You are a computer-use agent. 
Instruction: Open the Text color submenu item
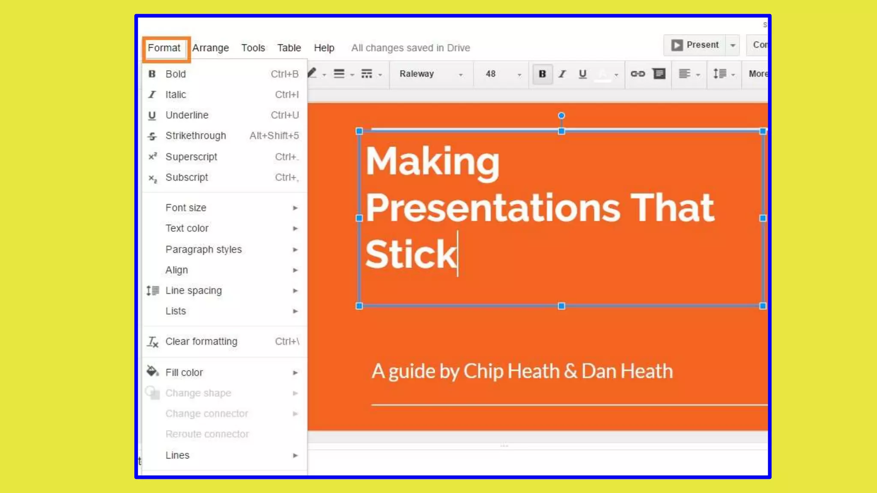point(187,229)
